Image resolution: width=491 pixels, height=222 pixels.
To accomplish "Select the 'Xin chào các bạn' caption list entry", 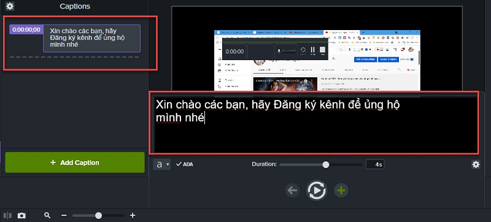I will [91, 39].
